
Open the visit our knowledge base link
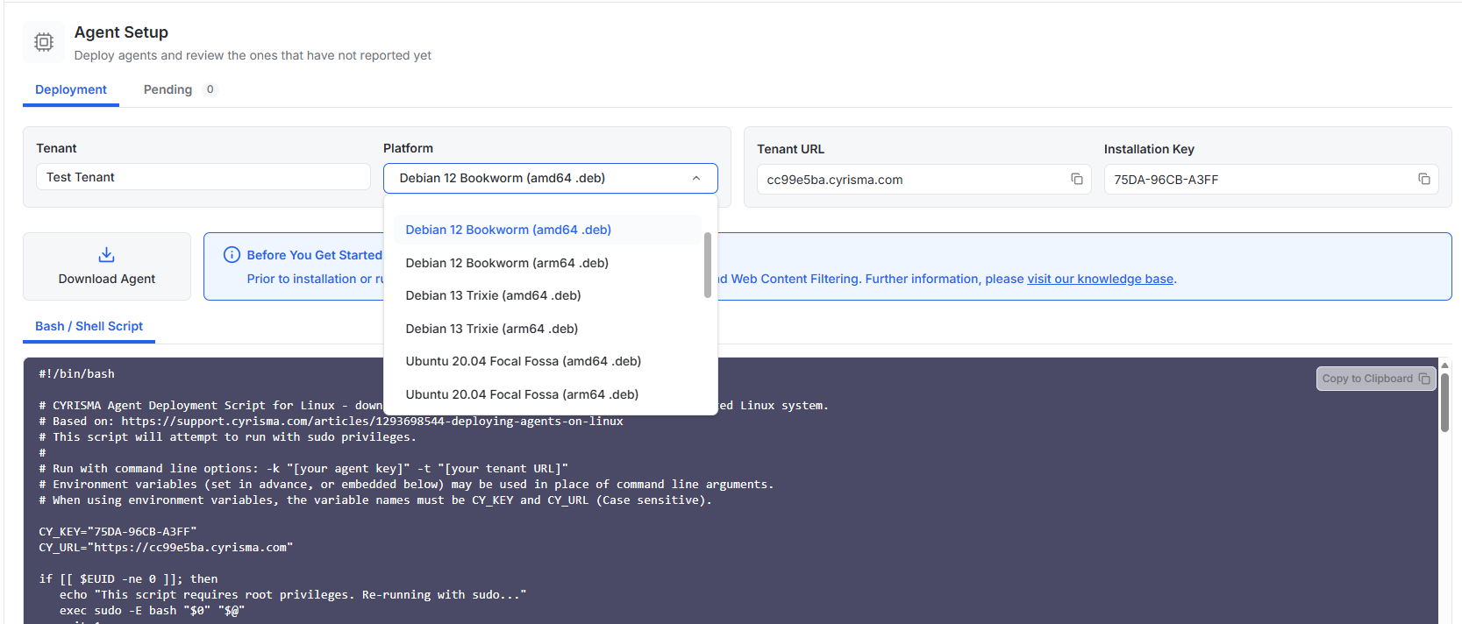point(1100,279)
